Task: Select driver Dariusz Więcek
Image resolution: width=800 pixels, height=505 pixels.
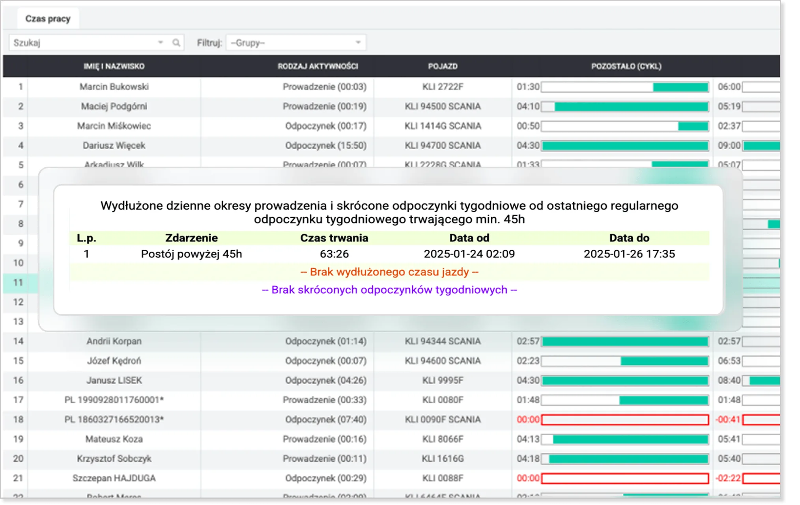Action: 114,146
